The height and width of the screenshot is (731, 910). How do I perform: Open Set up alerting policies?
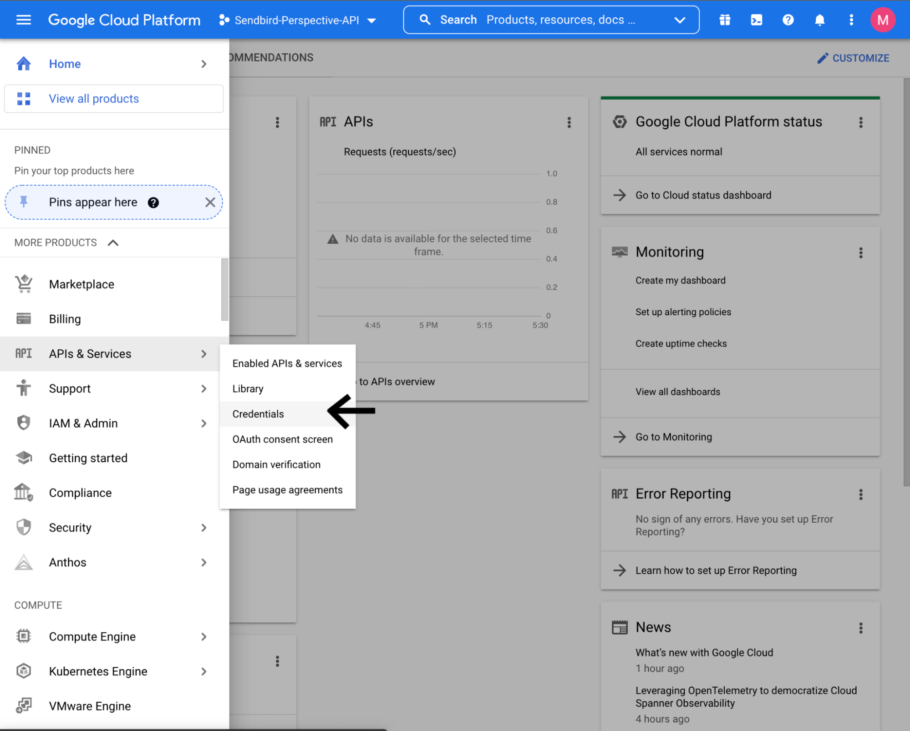(x=683, y=312)
